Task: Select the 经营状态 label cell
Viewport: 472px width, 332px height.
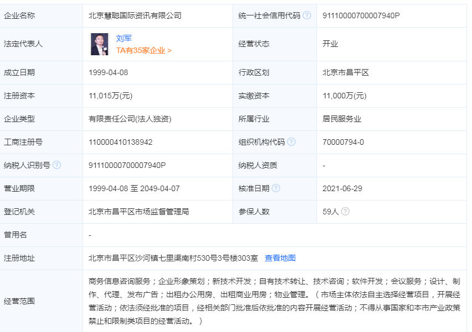Action: tap(274, 44)
